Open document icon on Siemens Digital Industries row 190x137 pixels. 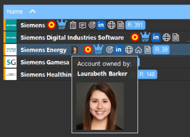tap(176, 37)
